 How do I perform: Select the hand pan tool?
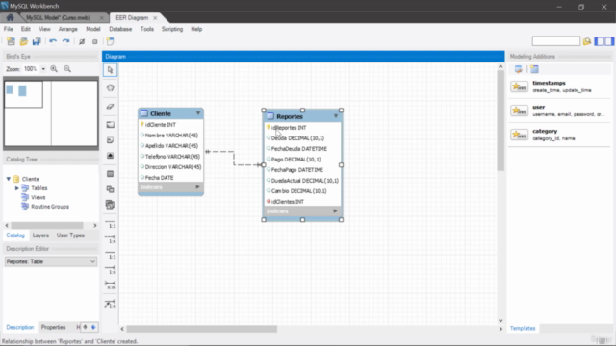(x=110, y=87)
